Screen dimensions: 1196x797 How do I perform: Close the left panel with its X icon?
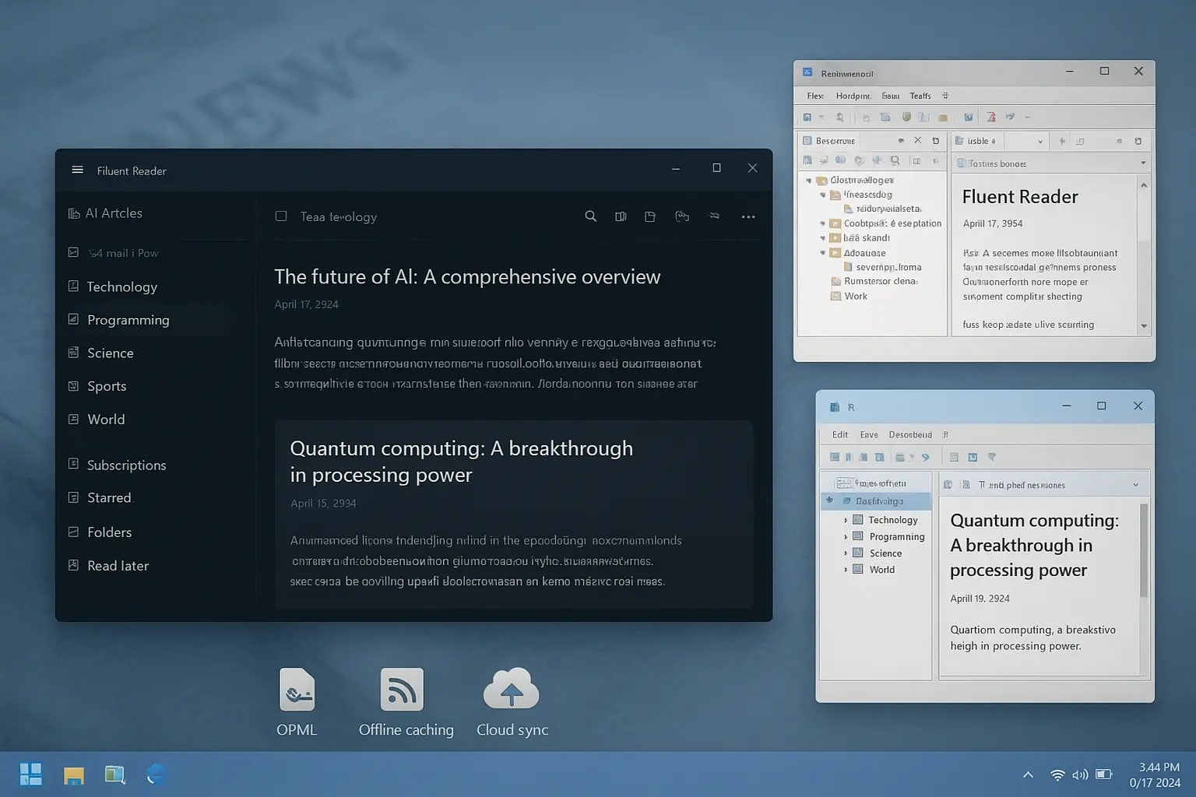click(x=918, y=141)
